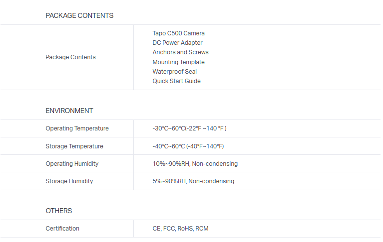
Task: Click the Storage Humidity label
Action: coord(69,181)
